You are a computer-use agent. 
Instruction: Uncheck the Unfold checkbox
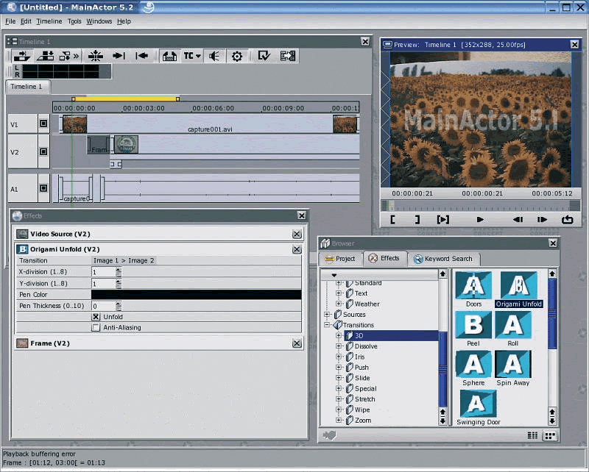(x=96, y=317)
